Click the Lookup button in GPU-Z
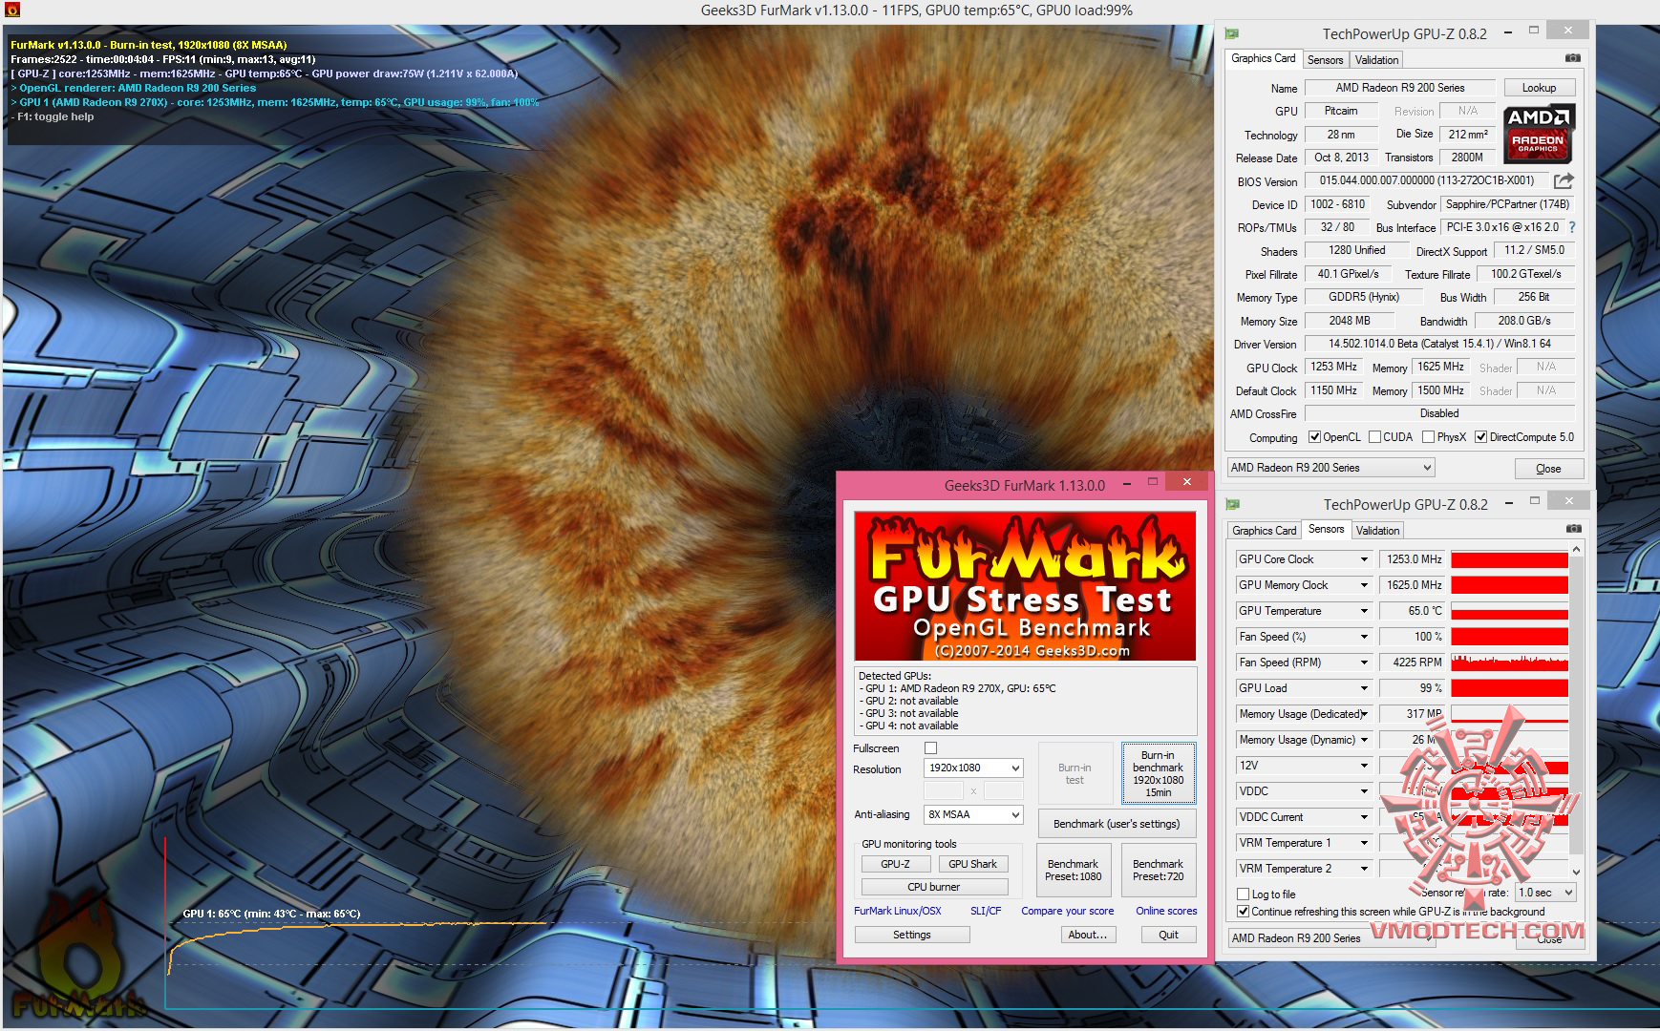The width and height of the screenshot is (1660, 1031). pyautogui.click(x=1539, y=88)
